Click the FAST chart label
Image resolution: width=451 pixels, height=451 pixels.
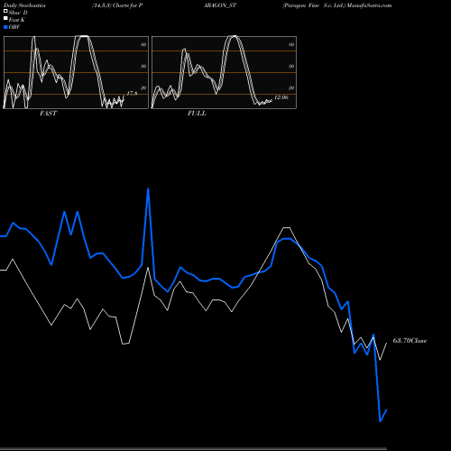coord(48,114)
